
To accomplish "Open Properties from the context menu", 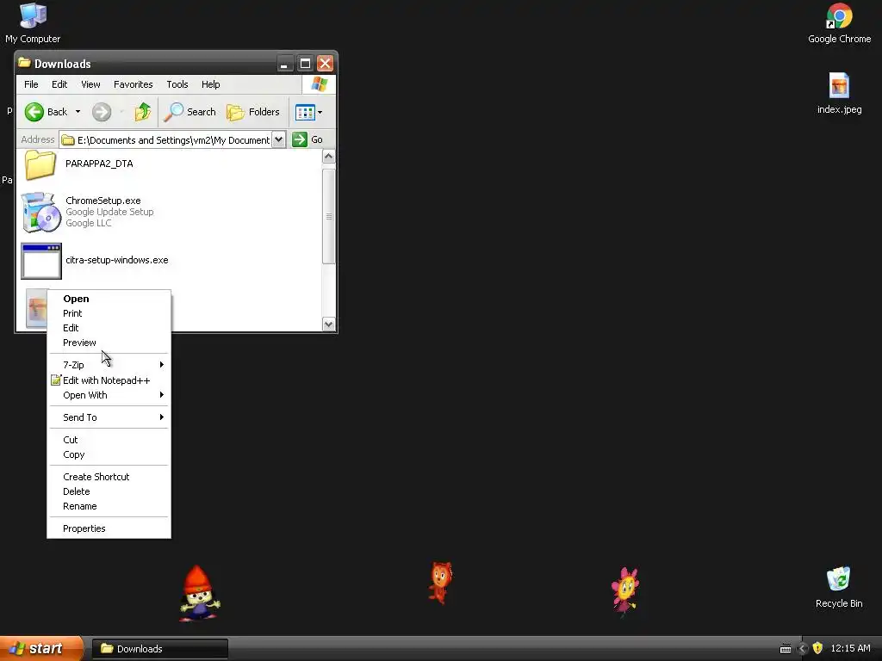I will (109, 528).
